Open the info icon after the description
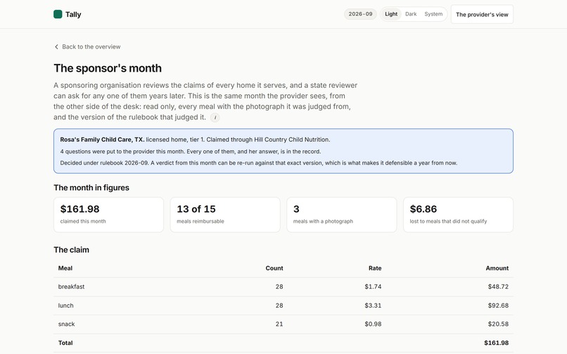Screen dimensions: 567x354 pyautogui.click(x=215, y=117)
